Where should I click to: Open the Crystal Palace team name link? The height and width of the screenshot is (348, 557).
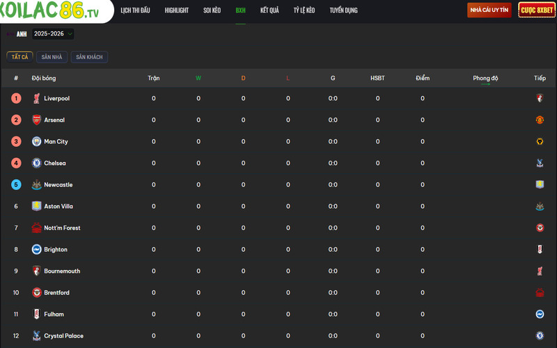(63, 335)
